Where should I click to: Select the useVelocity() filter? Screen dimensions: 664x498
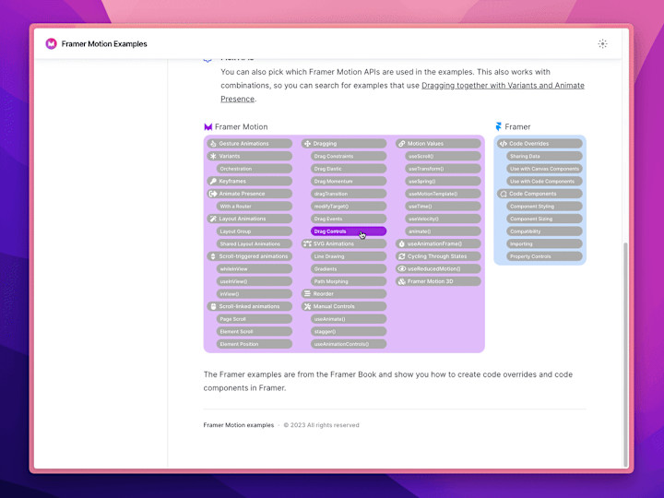tap(443, 219)
